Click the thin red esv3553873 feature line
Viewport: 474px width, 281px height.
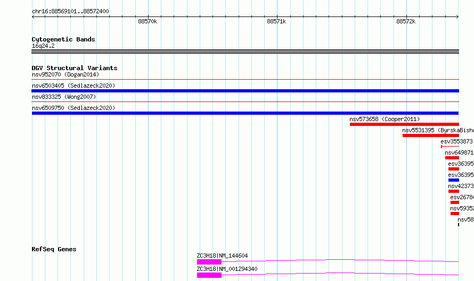(x=450, y=147)
